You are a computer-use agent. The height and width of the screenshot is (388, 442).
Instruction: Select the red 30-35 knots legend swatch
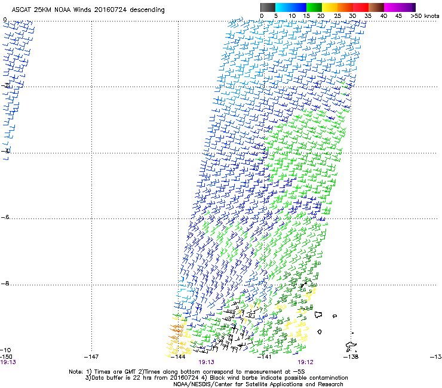(x=361, y=7)
